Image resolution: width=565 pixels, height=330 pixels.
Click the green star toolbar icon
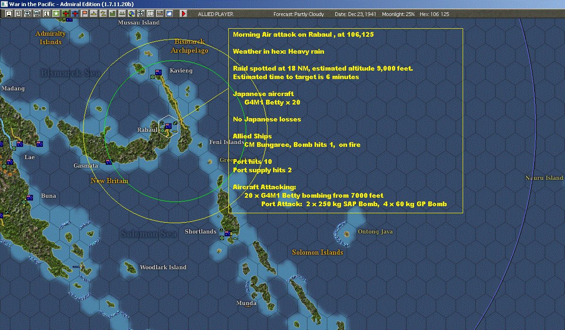(56, 14)
